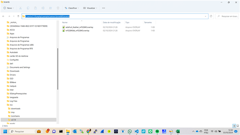Viewport: 240px width, 135px height.
Task: Open Spotify from the taskbar
Action: coord(157,131)
